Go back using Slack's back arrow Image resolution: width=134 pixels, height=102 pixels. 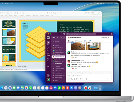(x=59, y=34)
